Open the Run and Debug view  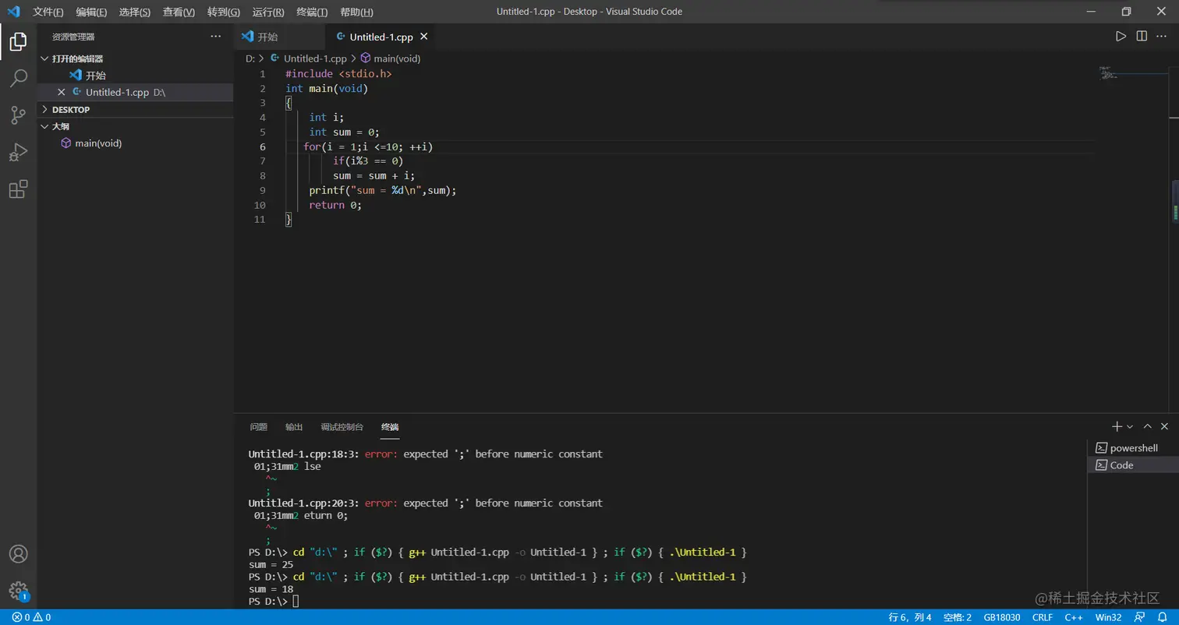pos(18,152)
